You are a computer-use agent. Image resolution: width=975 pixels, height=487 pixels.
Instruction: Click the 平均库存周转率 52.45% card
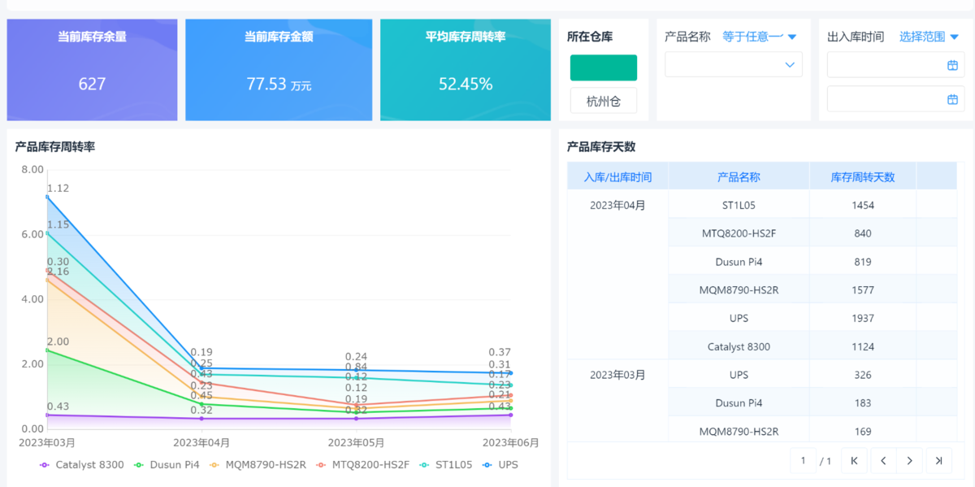pyautogui.click(x=466, y=70)
